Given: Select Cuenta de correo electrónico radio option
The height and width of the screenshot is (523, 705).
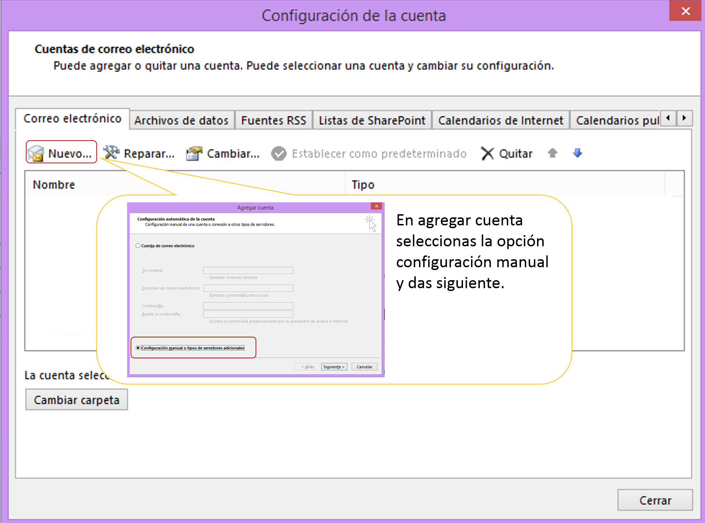Looking at the screenshot, I should [x=138, y=246].
